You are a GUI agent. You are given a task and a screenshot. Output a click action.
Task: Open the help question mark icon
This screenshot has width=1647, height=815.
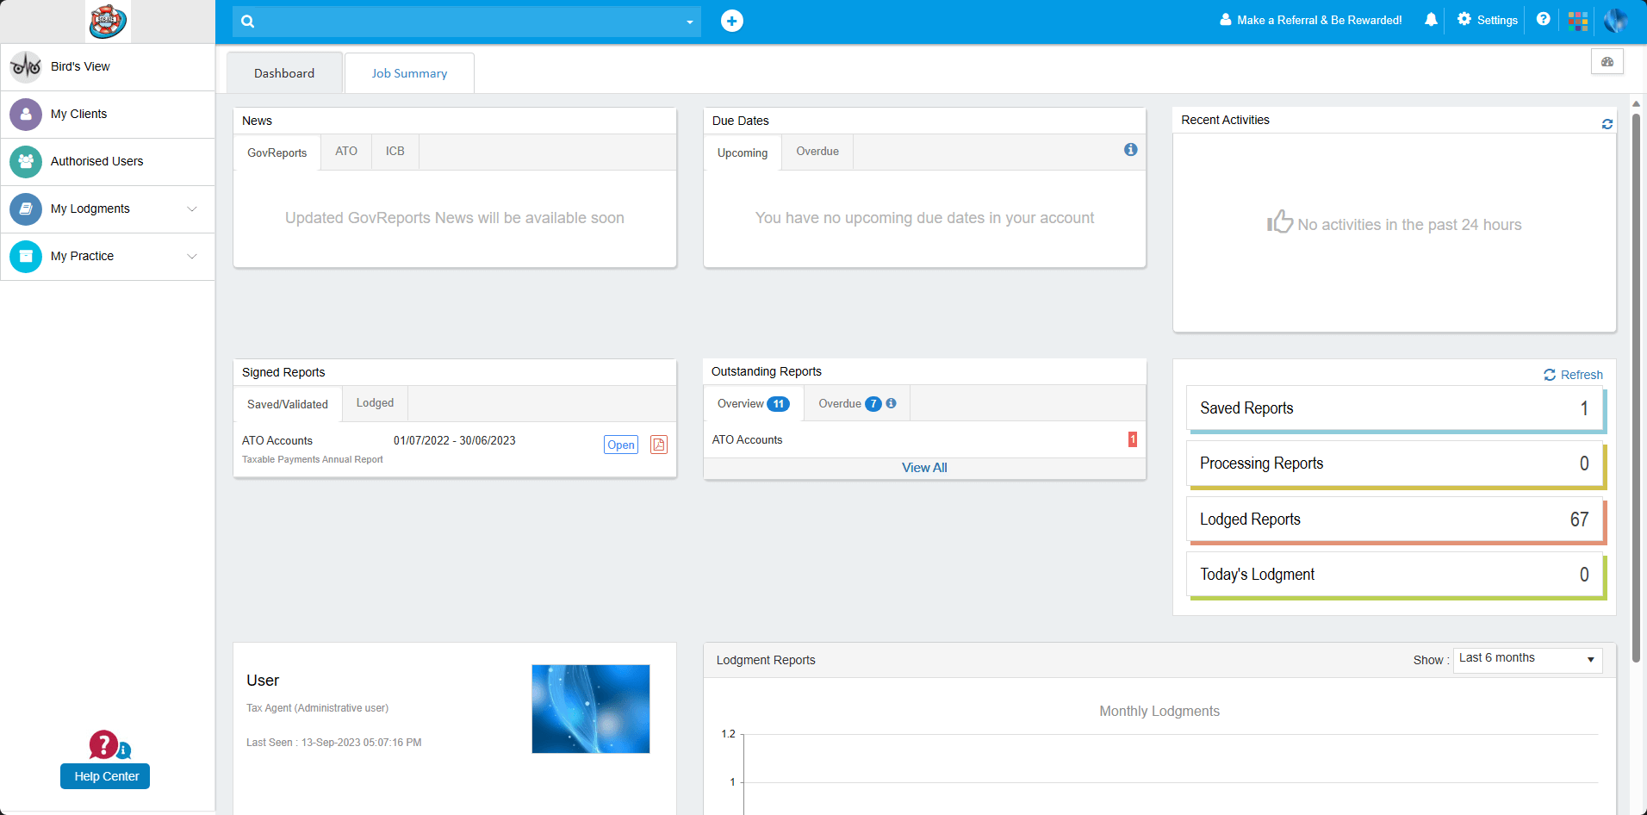pos(1543,19)
